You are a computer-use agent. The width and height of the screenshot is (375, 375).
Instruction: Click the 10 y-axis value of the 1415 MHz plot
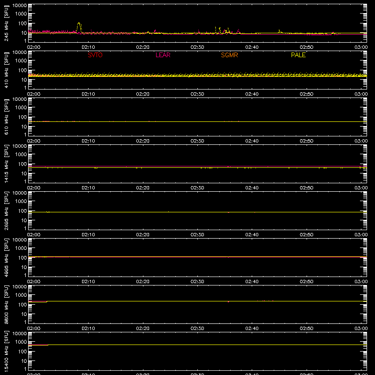[24, 173]
